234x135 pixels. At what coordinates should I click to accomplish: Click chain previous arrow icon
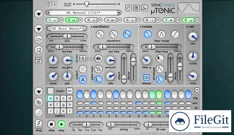[x=50, y=91]
